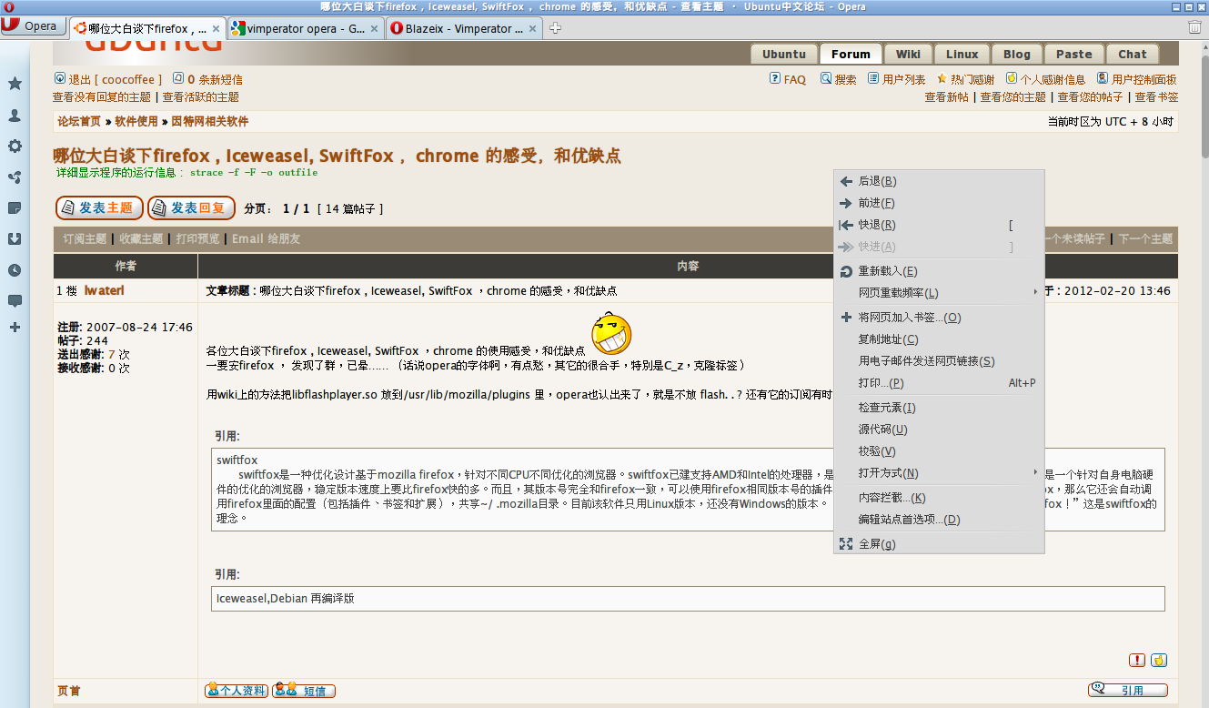
Task: Click the 引用 quote button
Action: point(1128,690)
